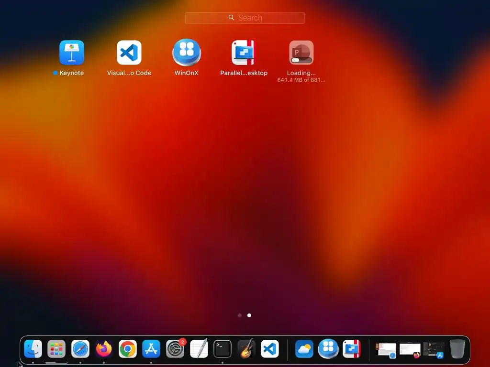Launch Visual Studio Code from Launchpad grid

tap(129, 53)
